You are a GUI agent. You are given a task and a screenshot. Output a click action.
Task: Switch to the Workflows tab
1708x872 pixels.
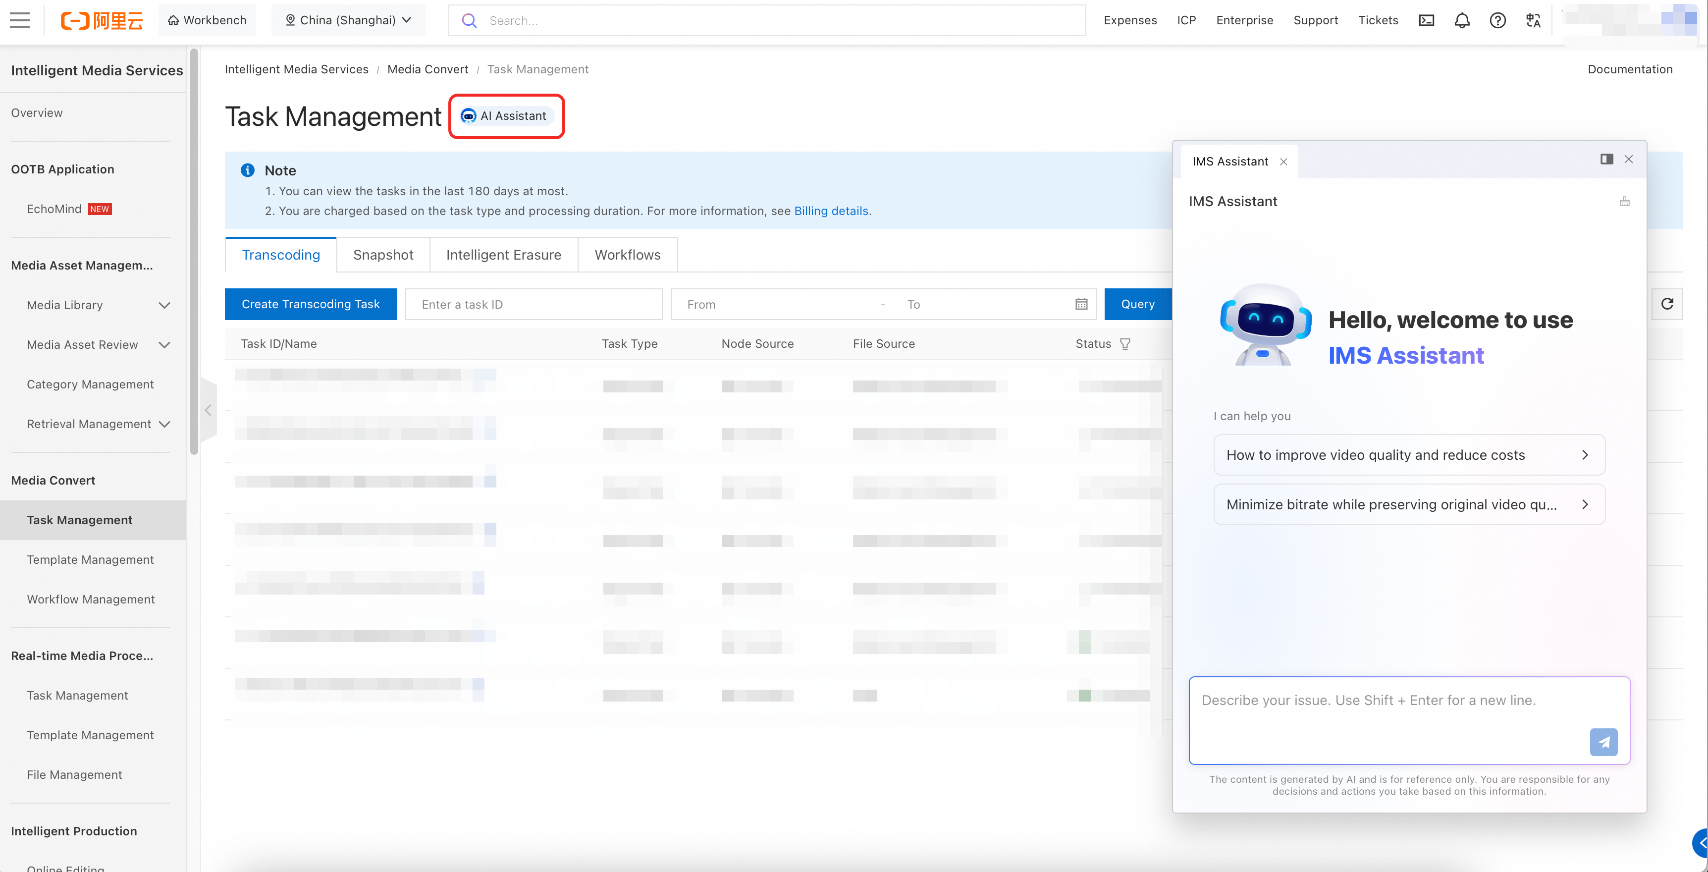click(x=627, y=255)
